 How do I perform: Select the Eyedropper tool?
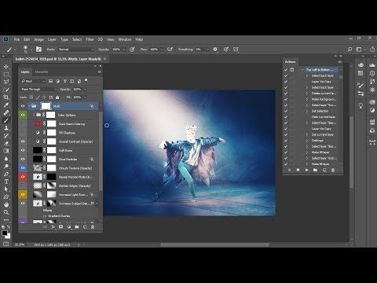tap(6, 105)
